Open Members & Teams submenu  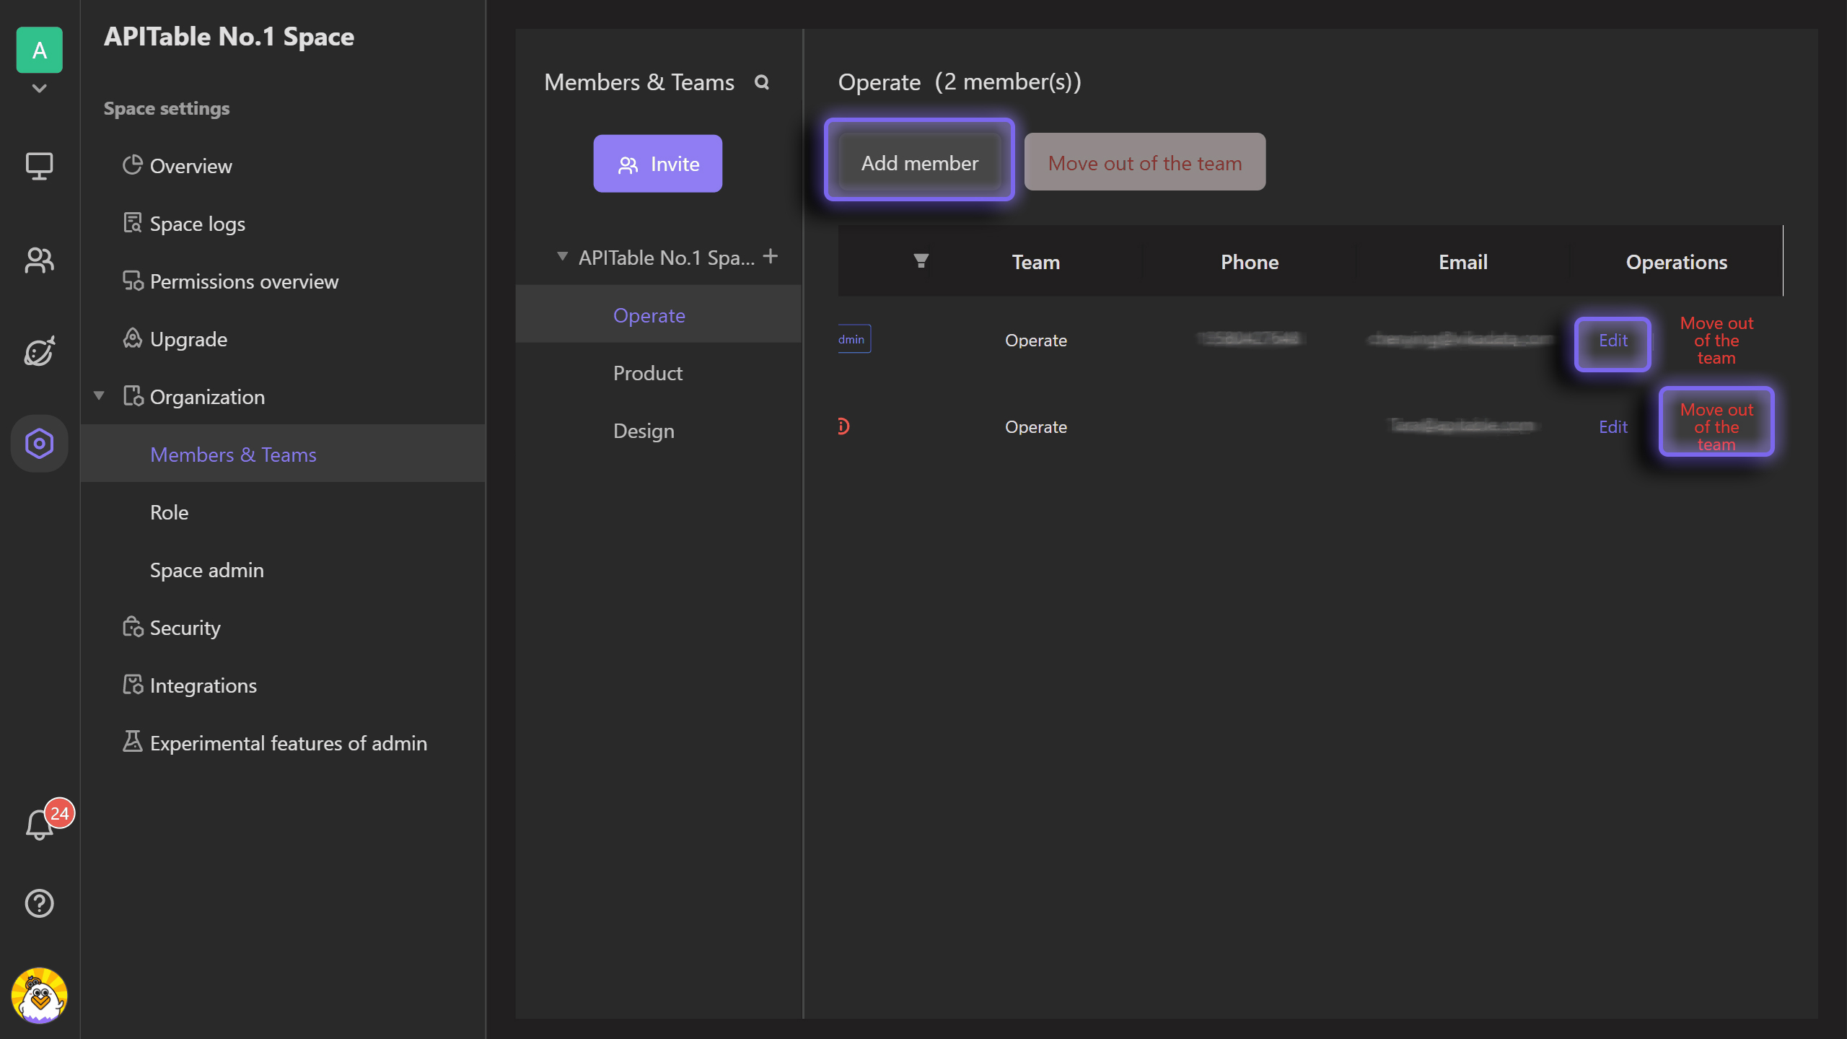283,455
